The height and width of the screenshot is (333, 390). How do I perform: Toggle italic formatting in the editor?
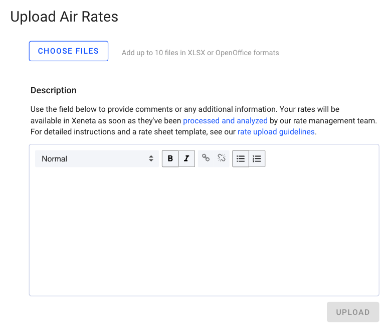(186, 158)
